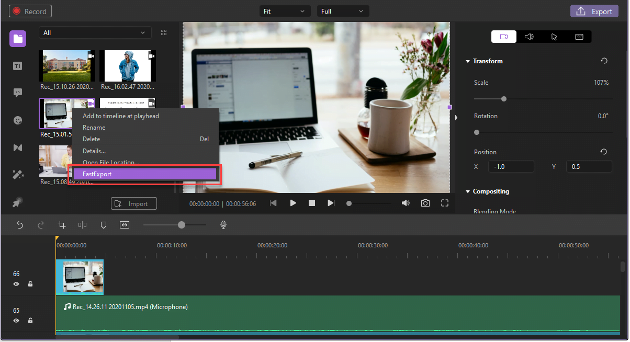The image size is (630, 342).
Task: Select the Crop tool in timeline toolbar
Action: click(x=62, y=225)
